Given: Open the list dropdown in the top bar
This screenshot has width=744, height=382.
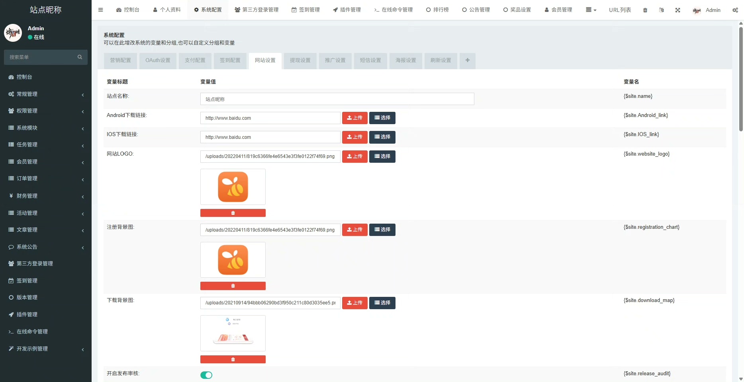Looking at the screenshot, I should [x=591, y=10].
